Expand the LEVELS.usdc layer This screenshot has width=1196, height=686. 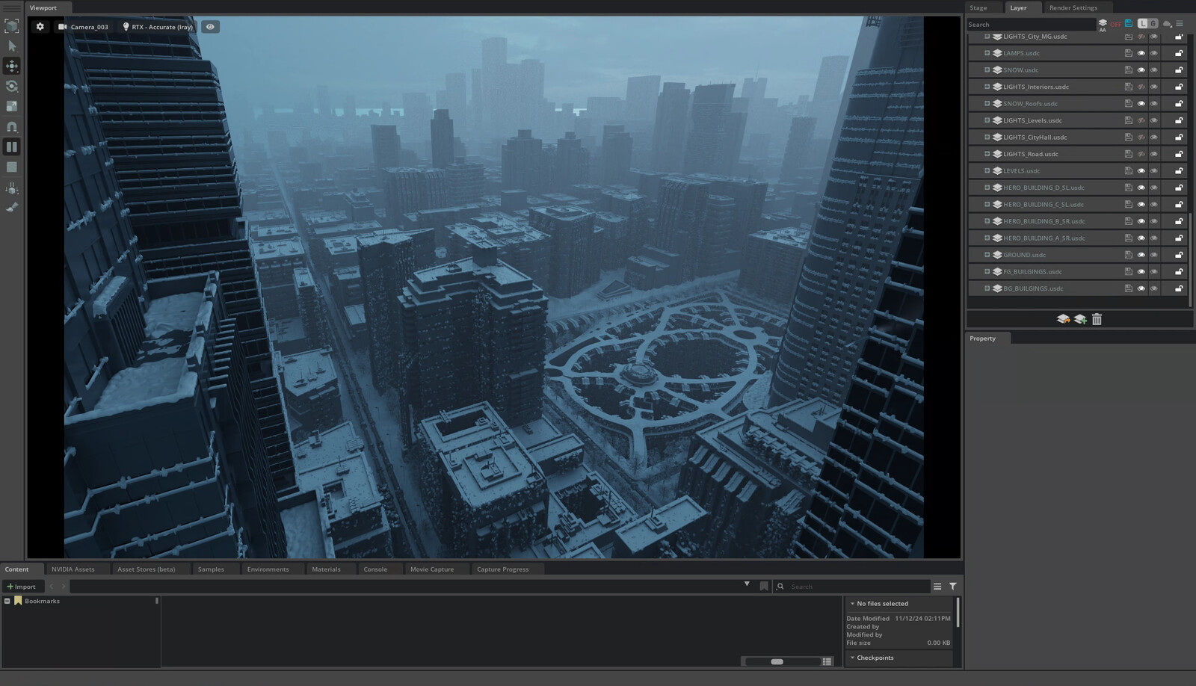click(x=987, y=170)
